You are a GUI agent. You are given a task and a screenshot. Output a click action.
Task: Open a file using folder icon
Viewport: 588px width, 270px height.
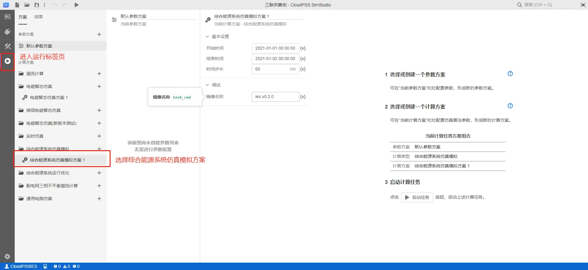(x=27, y=5)
